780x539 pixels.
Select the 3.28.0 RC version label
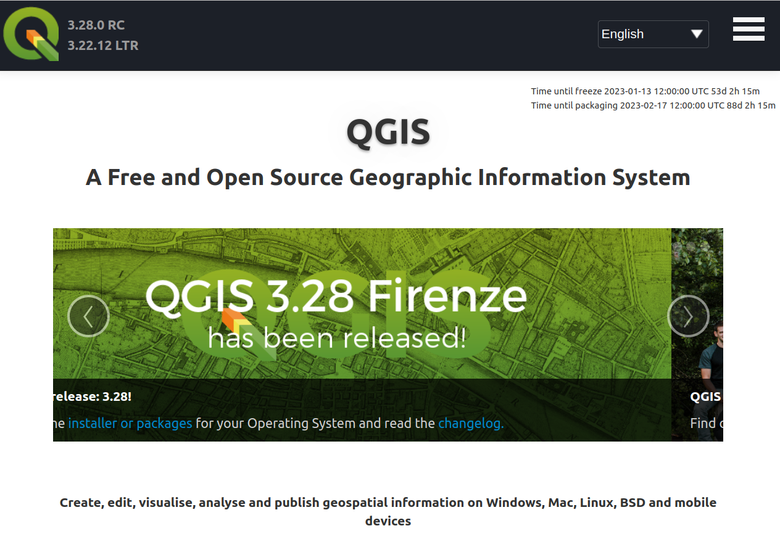95,25
